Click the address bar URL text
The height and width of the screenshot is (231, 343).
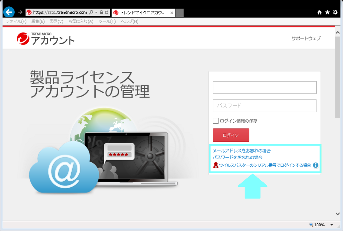[x=60, y=12]
